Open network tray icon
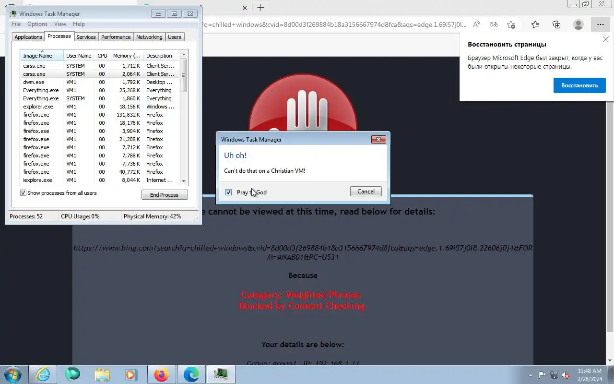This screenshot has width=614, height=384. (x=554, y=375)
